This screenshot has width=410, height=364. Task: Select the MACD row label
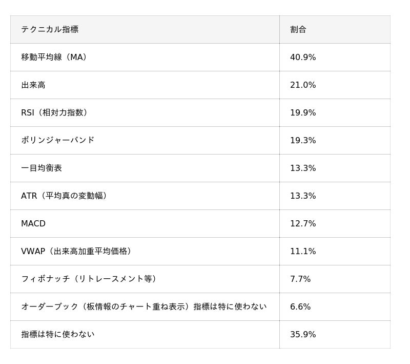pos(33,223)
